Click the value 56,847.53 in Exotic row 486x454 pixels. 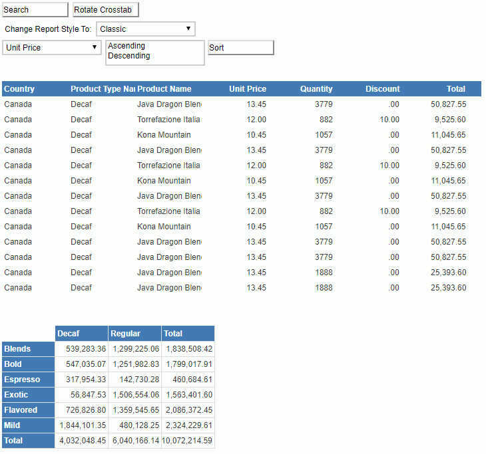click(x=89, y=395)
